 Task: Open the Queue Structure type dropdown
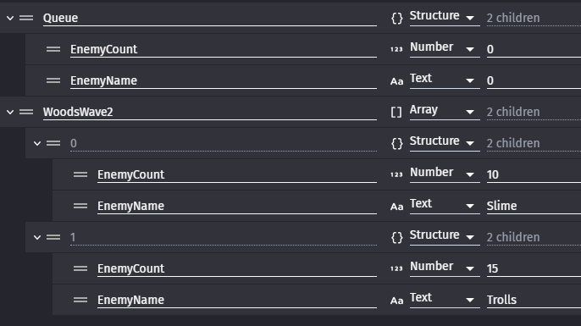(445, 17)
